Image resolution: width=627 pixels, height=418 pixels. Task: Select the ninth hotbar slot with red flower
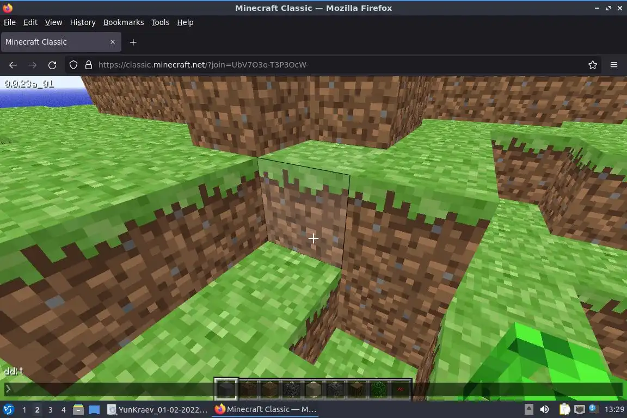(400, 389)
